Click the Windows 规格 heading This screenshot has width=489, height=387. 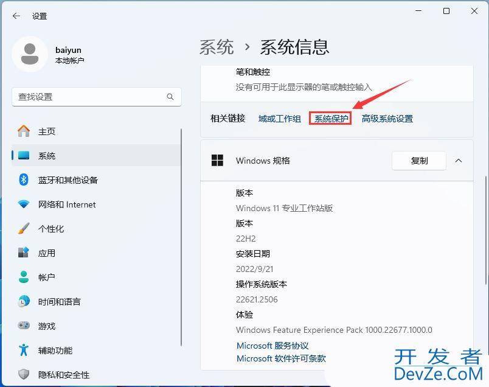pyautogui.click(x=263, y=161)
